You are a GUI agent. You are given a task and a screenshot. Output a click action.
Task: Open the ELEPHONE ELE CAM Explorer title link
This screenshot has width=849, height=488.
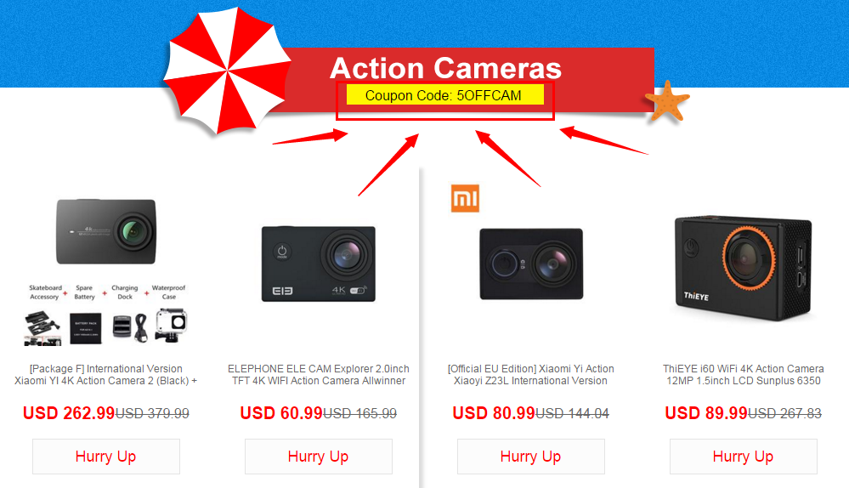pyautogui.click(x=319, y=375)
